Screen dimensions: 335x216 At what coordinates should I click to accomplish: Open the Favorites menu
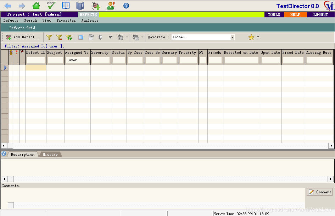66,21
